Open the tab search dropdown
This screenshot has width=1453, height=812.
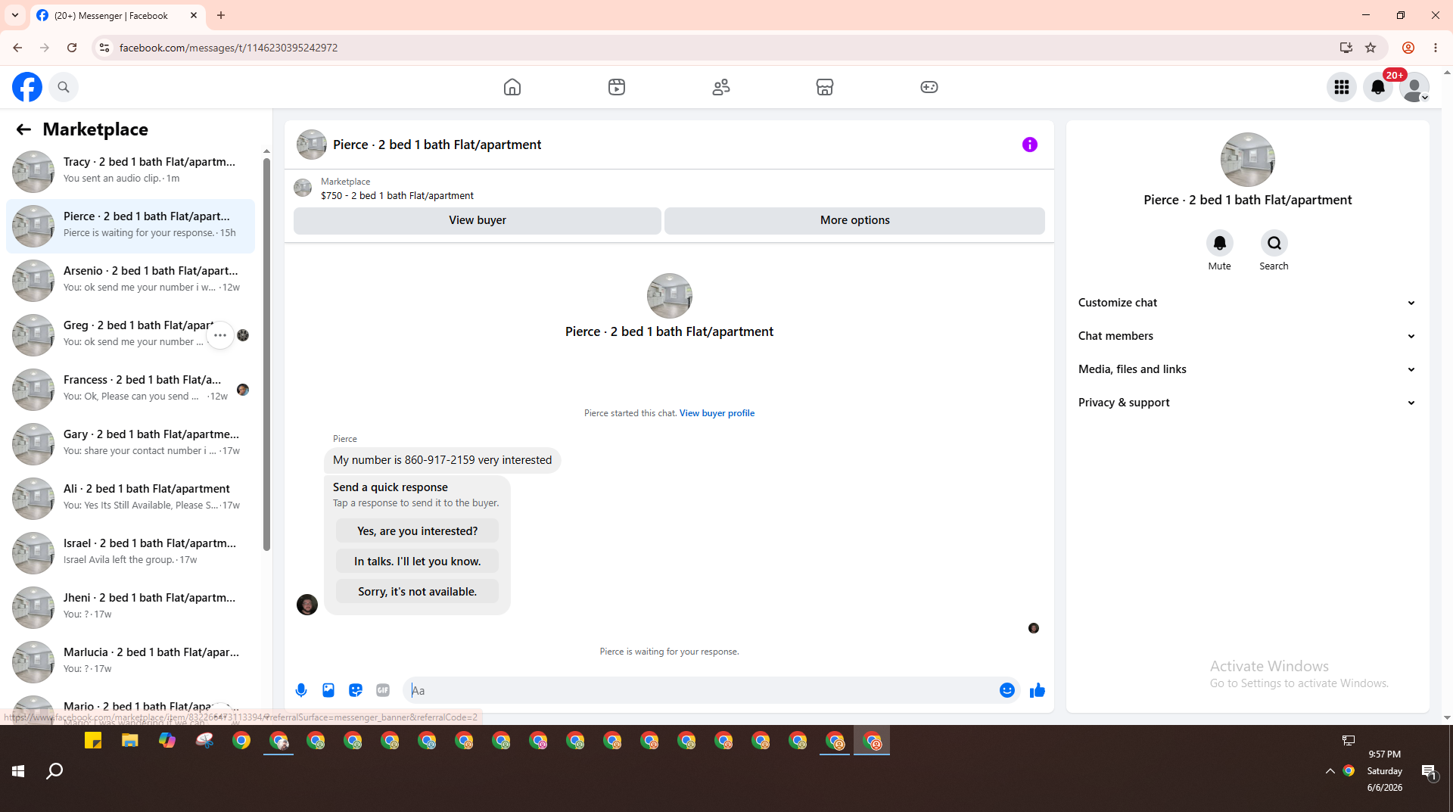(x=15, y=15)
